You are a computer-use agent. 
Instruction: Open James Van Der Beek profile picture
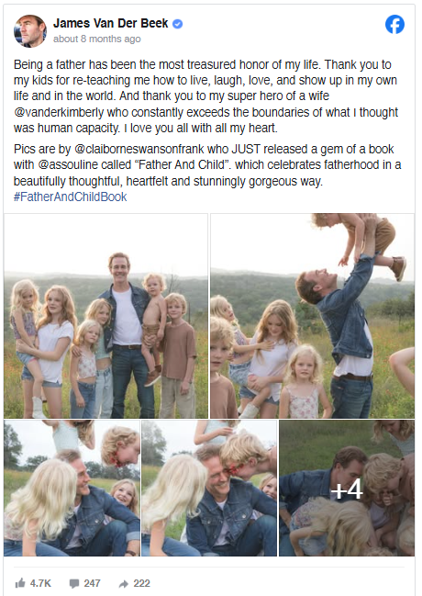(x=30, y=31)
